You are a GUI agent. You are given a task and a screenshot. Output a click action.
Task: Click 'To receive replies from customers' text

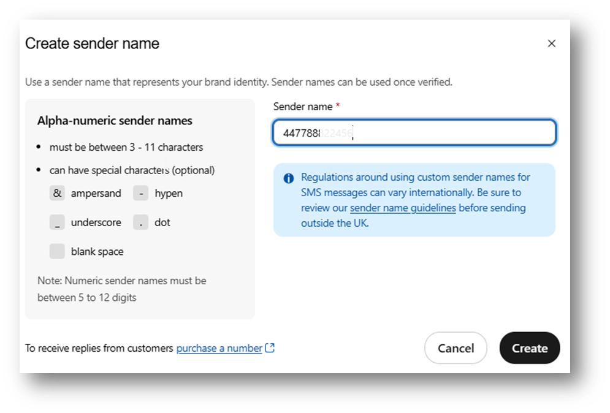tap(99, 348)
